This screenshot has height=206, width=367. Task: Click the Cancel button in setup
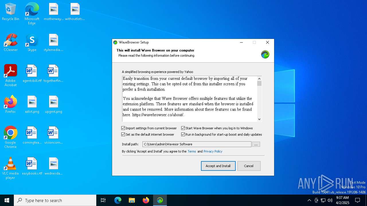249,166
